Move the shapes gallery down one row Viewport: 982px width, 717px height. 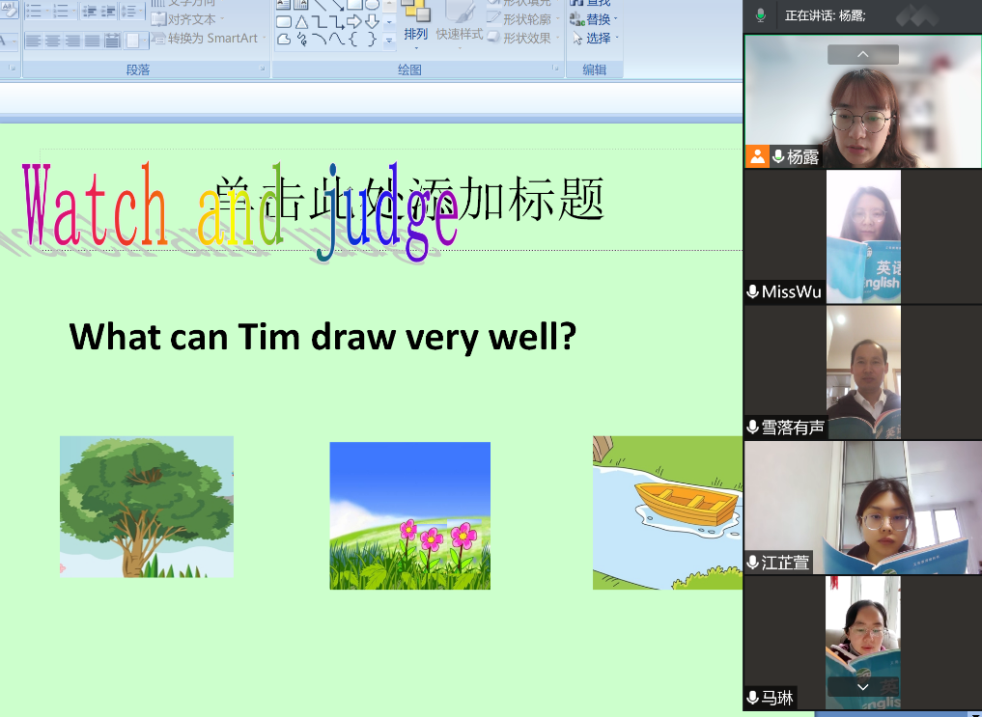389,22
